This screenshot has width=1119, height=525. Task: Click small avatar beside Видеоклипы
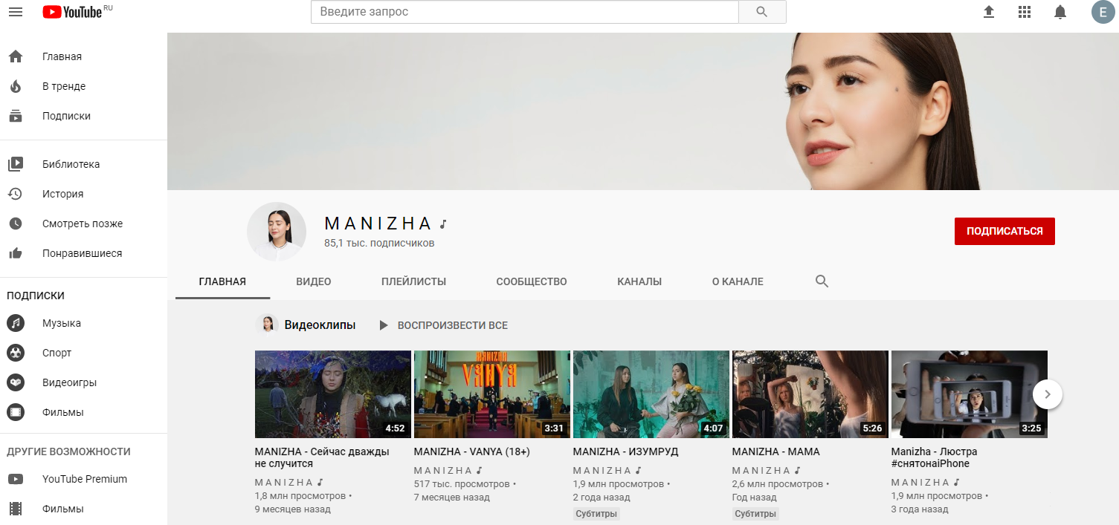(x=267, y=325)
